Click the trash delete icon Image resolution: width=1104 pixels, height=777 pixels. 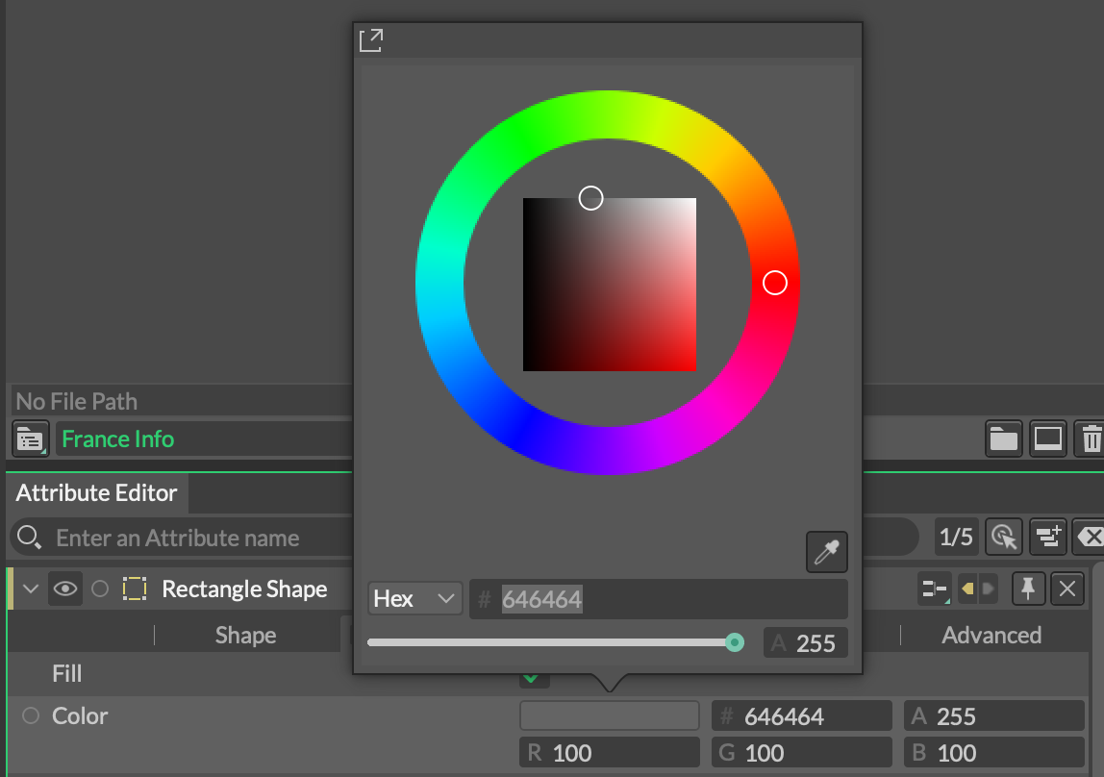pyautogui.click(x=1091, y=439)
